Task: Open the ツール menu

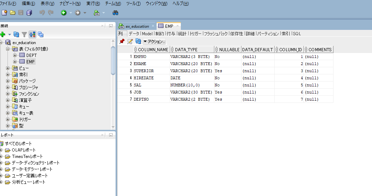Action: 133,4
